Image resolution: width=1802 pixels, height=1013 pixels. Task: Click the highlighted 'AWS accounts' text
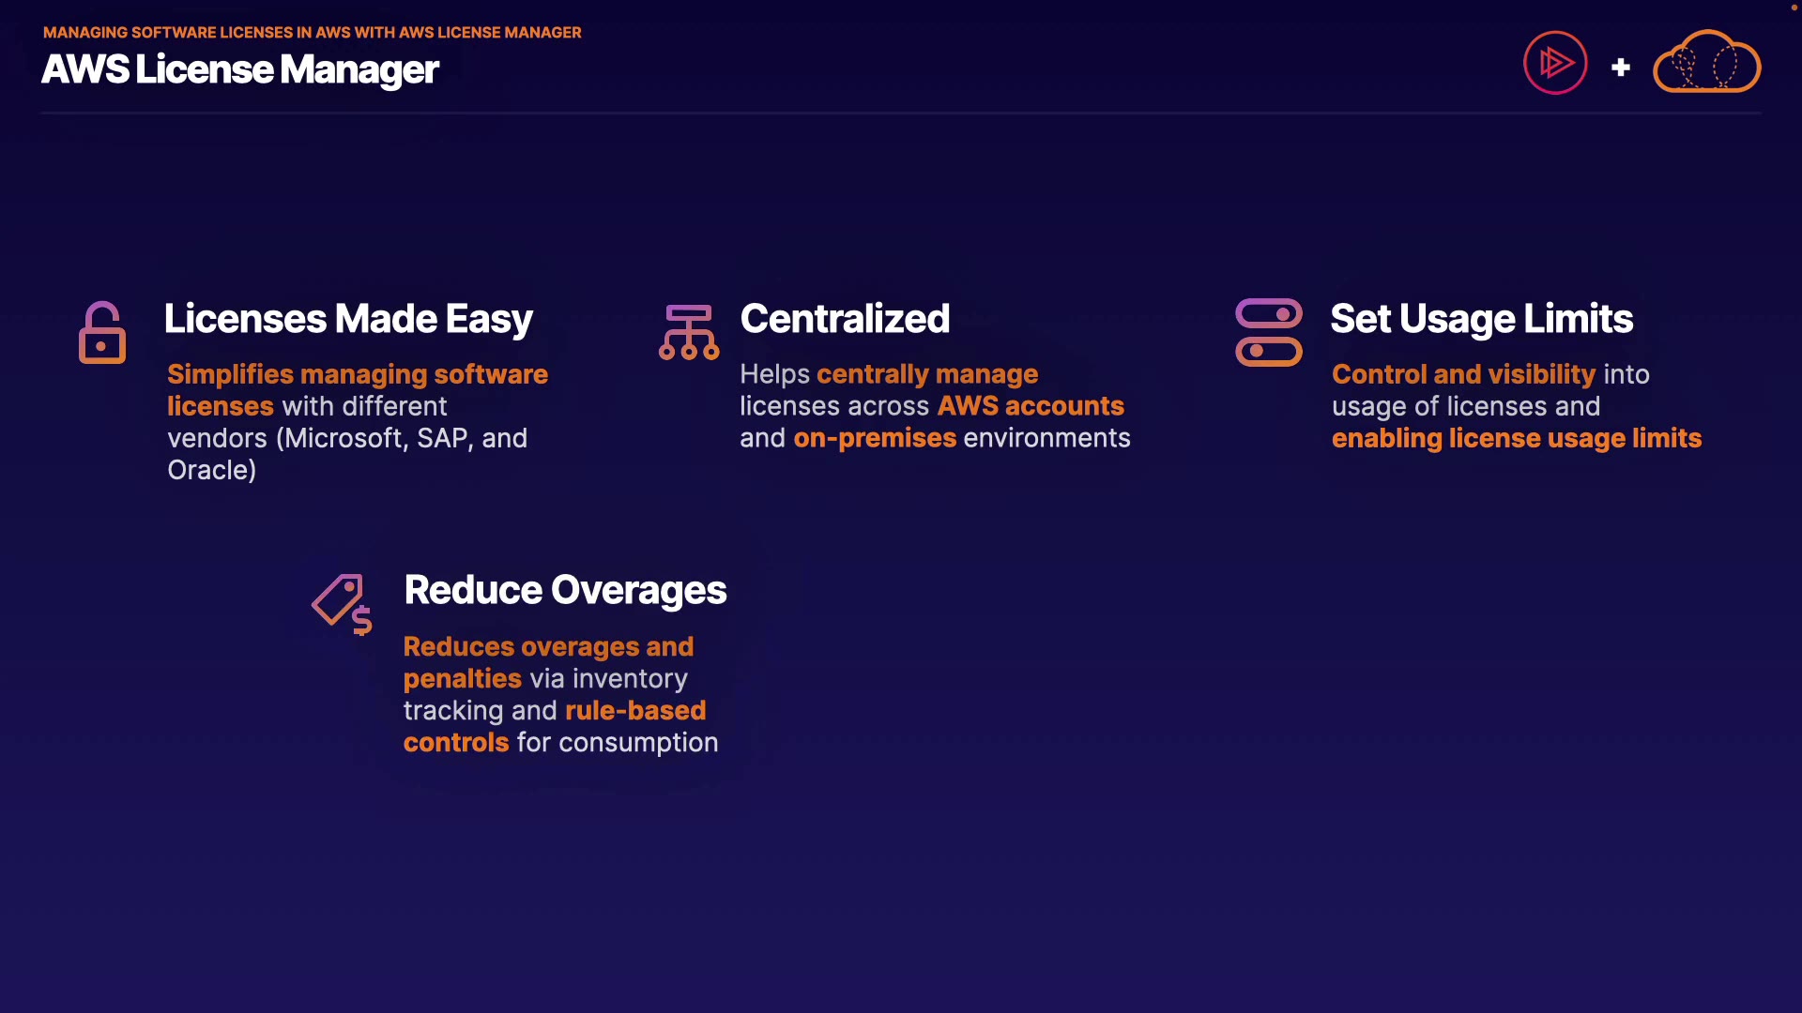1031,406
